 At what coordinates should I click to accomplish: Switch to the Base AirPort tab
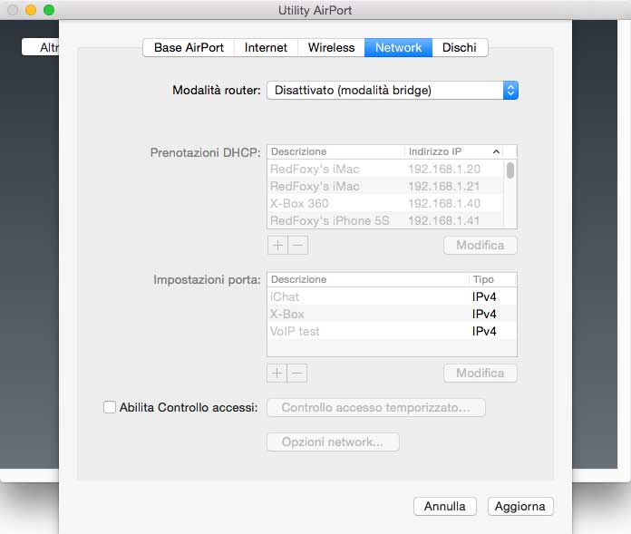point(189,48)
